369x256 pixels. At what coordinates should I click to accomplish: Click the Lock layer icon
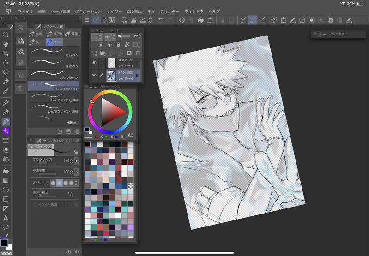click(118, 44)
